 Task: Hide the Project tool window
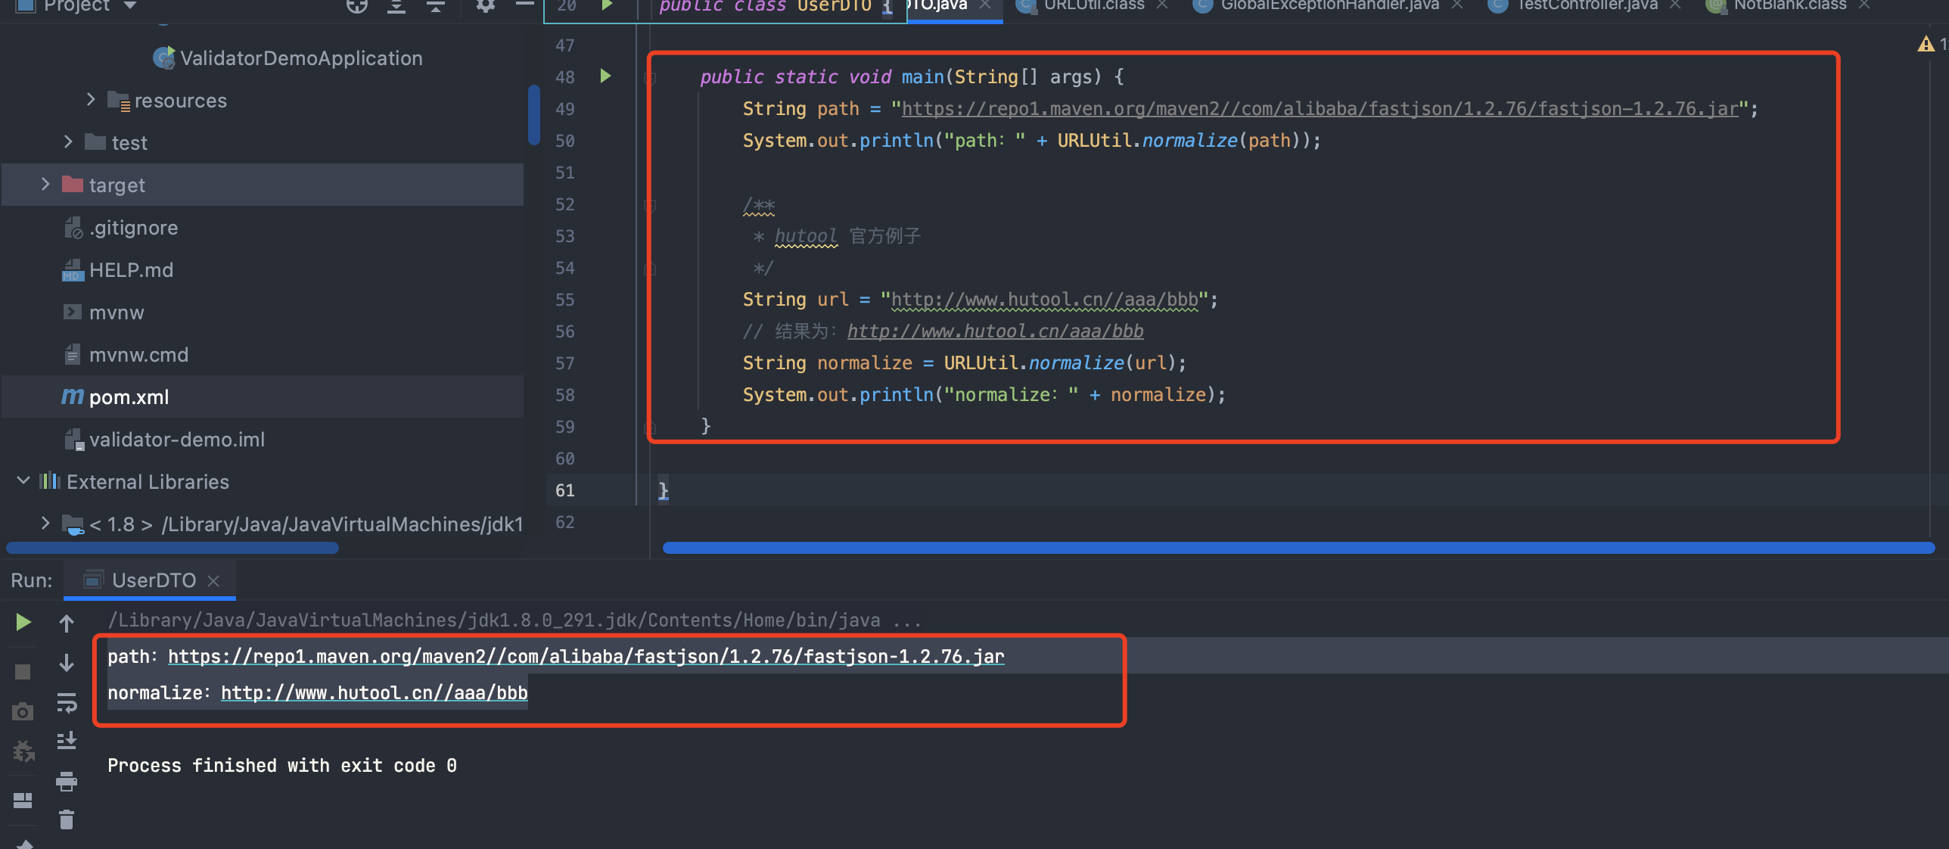pyautogui.click(x=525, y=5)
